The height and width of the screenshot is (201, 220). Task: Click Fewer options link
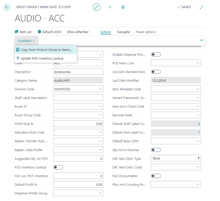point(146,32)
